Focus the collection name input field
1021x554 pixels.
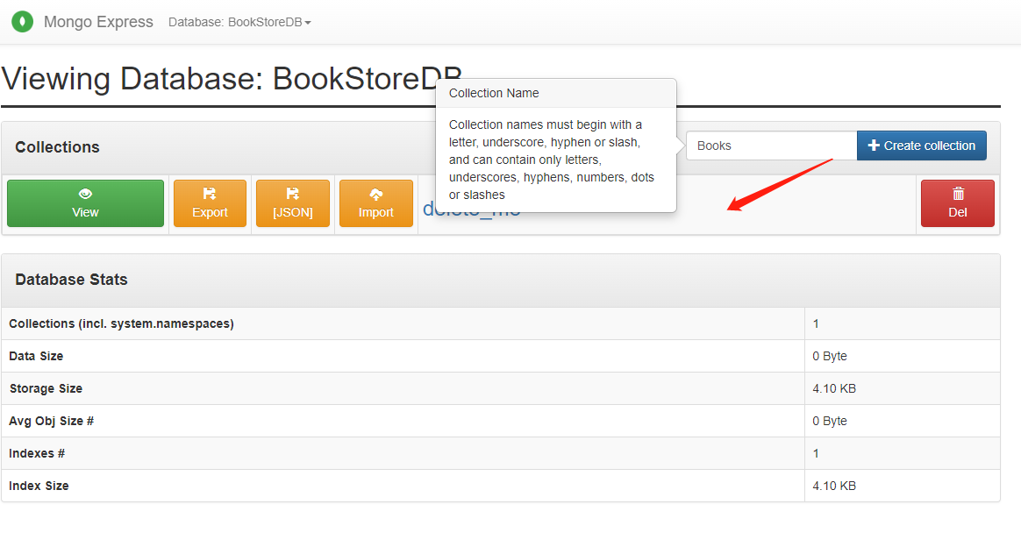pyautogui.click(x=772, y=146)
